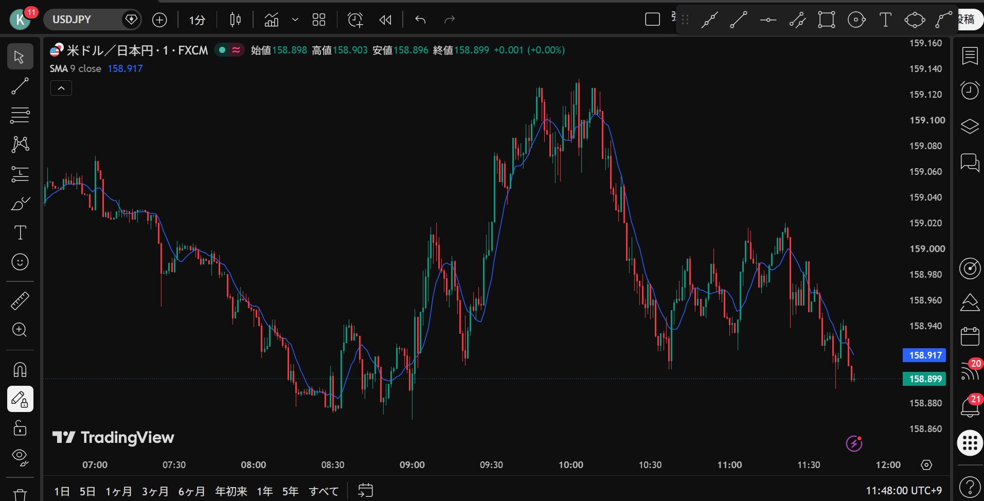This screenshot has height=501, width=984.
Task: Open the candlestick chart type menu
Action: pyautogui.click(x=236, y=20)
